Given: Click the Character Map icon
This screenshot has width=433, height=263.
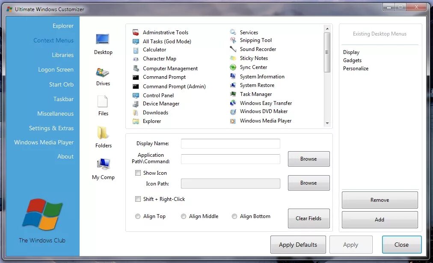Looking at the screenshot, I should point(136,59).
